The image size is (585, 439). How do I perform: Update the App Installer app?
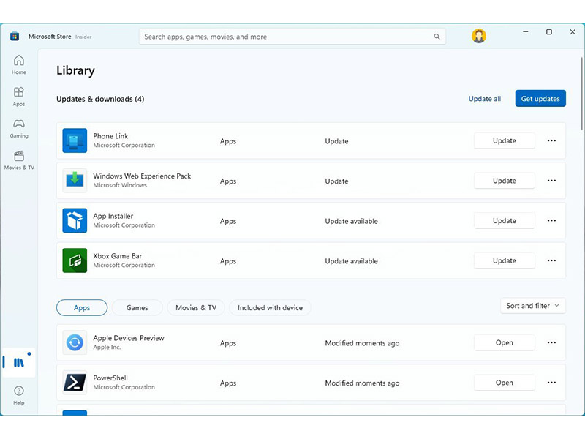505,221
